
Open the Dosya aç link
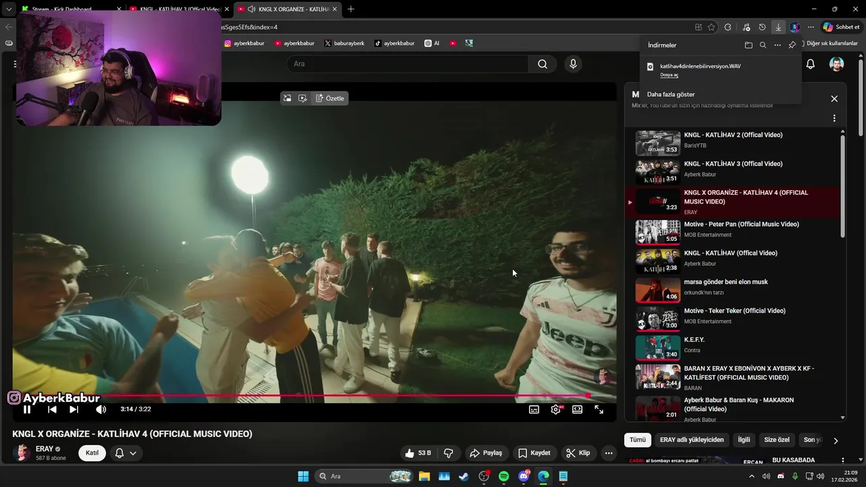(x=669, y=75)
